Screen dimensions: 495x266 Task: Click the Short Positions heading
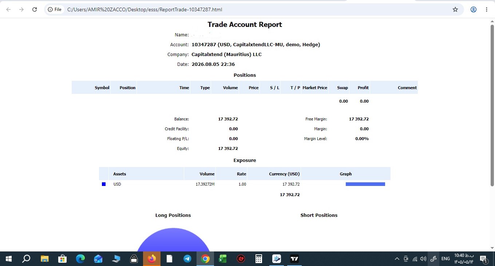319,215
